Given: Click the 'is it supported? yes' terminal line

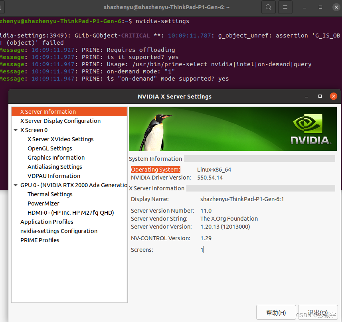Looking at the screenshot, I should pos(89,57).
